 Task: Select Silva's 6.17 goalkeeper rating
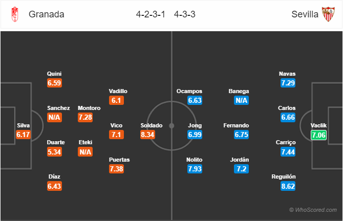coord(23,135)
